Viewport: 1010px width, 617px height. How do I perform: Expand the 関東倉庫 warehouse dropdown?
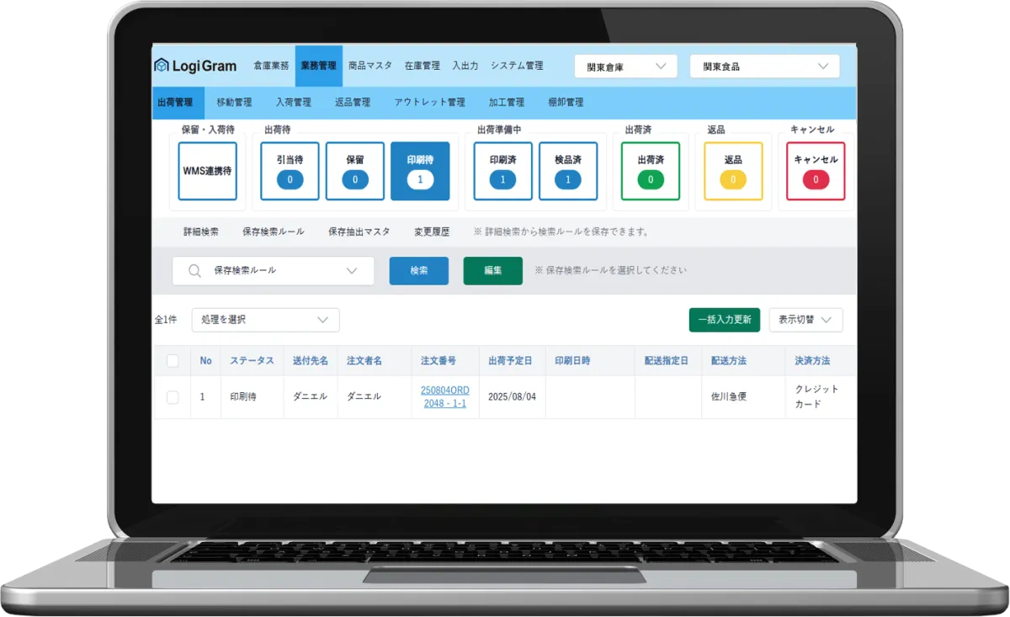click(x=625, y=66)
